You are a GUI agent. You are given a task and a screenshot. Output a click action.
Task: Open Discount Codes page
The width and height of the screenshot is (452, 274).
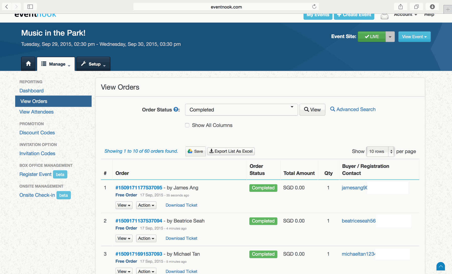pos(37,133)
